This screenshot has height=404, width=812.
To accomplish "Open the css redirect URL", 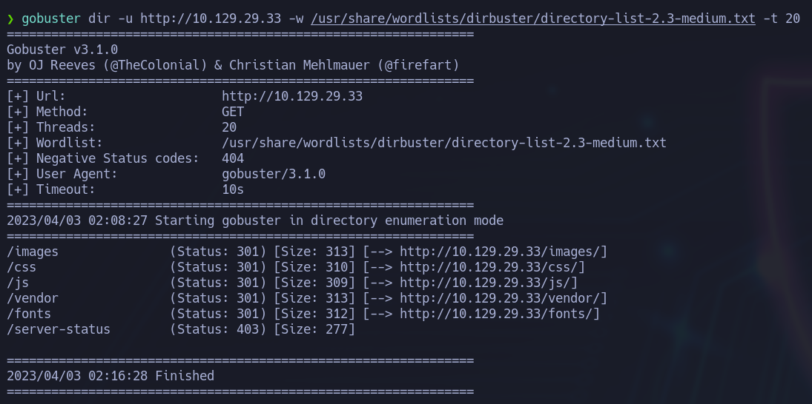I will [x=492, y=267].
